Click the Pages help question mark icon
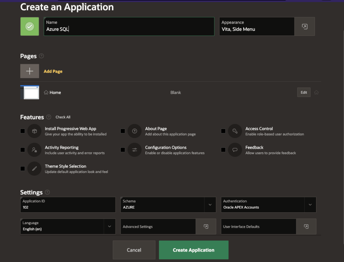 click(x=41, y=56)
